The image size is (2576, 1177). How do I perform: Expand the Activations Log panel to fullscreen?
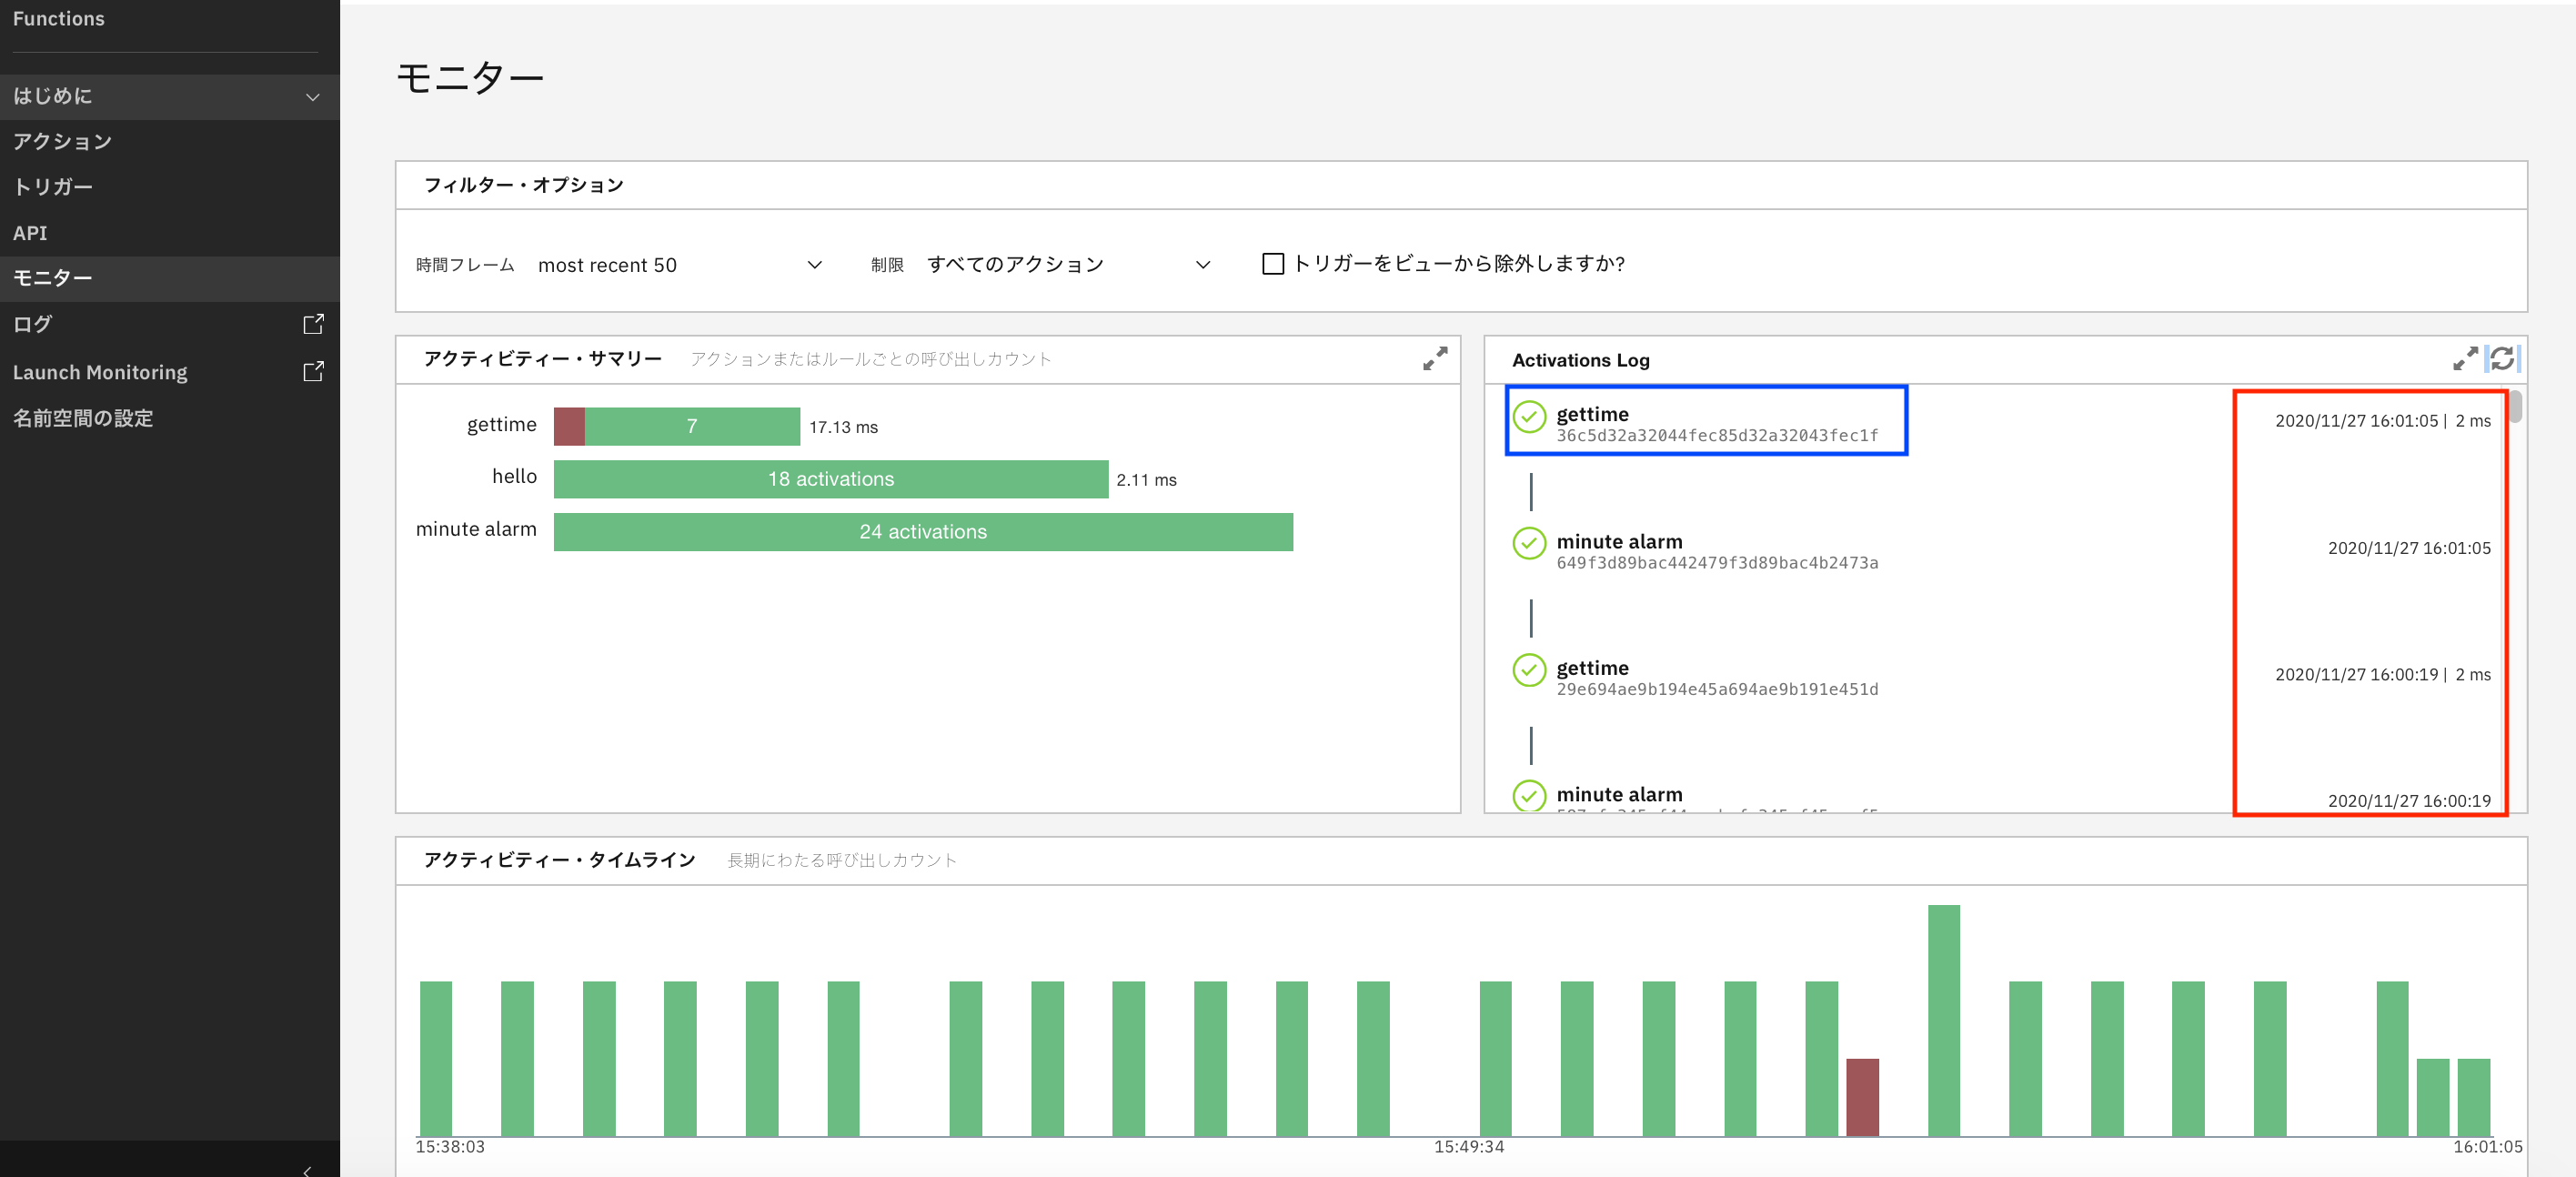pos(2466,359)
